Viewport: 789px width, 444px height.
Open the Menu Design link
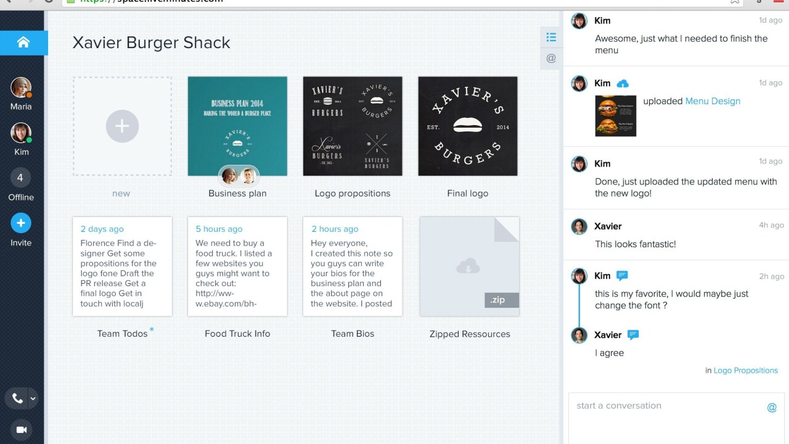pyautogui.click(x=713, y=101)
